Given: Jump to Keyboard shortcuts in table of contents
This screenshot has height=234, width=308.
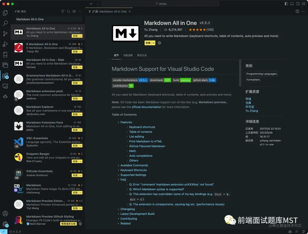Looking at the screenshot, I should 142,127.
